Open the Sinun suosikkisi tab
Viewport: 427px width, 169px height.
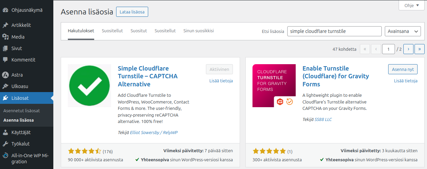pos(198,31)
